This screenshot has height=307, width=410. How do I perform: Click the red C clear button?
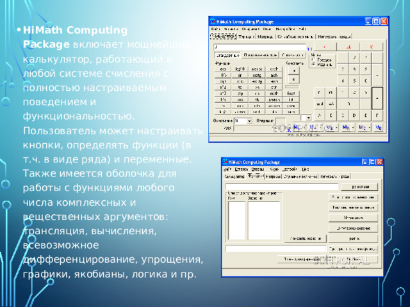[372, 47]
